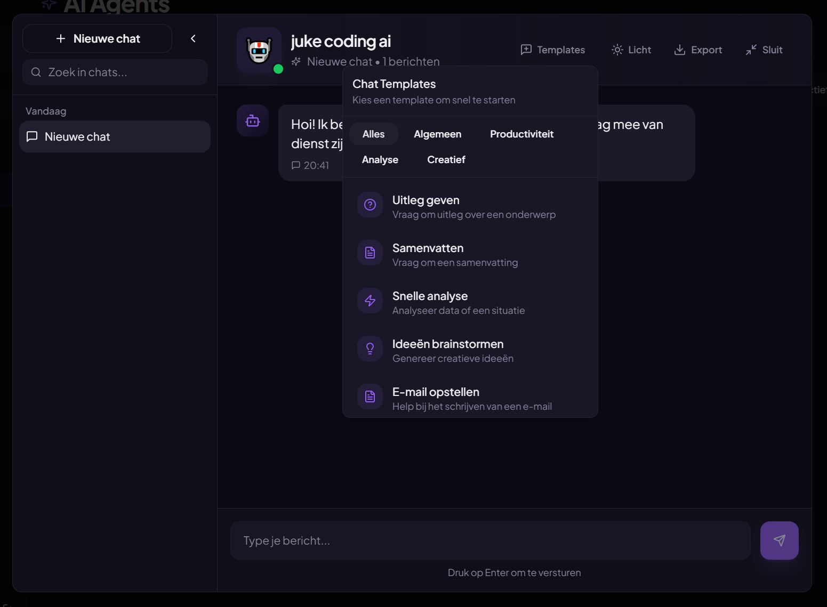The height and width of the screenshot is (607, 827).
Task: Toggle Licht mode with the sun icon
Action: click(x=617, y=50)
